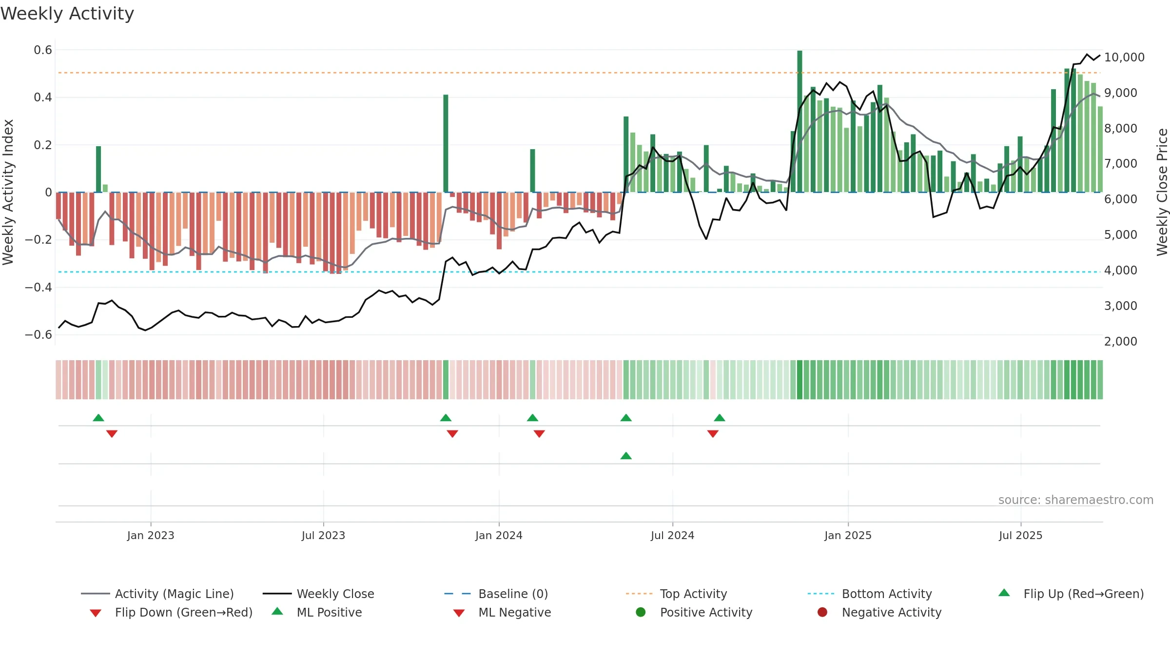Click the ML Positive triangle in May 2024
The width and height of the screenshot is (1170, 658).
(x=626, y=456)
